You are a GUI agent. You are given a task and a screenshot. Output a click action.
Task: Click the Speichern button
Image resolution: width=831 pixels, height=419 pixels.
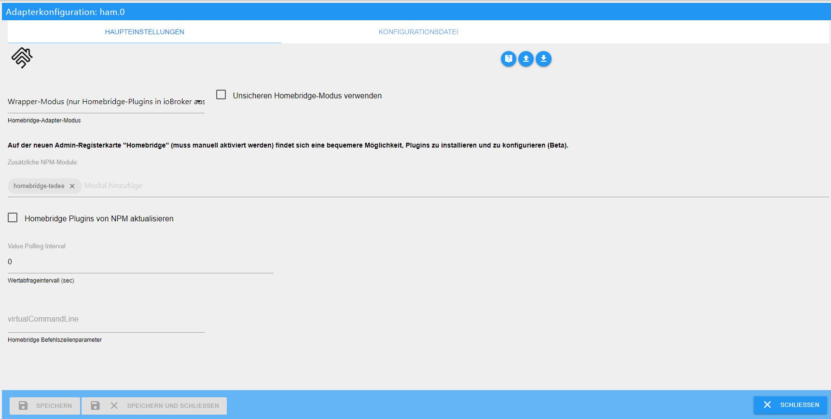(45, 406)
